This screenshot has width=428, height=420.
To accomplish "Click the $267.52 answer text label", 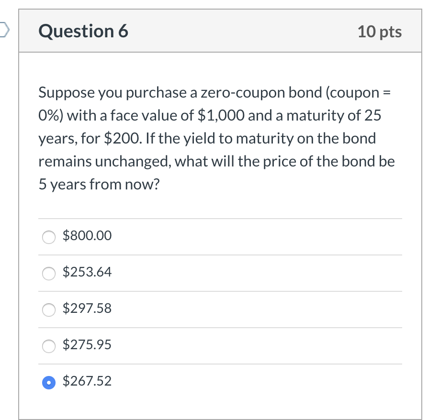I will point(87,382).
